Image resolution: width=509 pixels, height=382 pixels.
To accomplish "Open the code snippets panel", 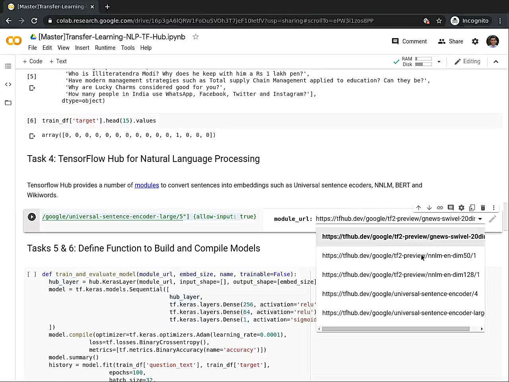I will click(x=8, y=84).
